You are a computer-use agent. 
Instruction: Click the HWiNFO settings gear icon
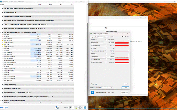click(x=80, y=107)
